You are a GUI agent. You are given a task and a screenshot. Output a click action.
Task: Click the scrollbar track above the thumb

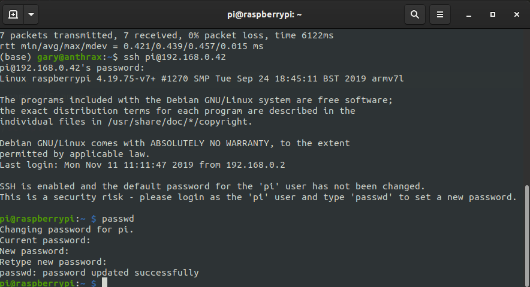click(527, 107)
